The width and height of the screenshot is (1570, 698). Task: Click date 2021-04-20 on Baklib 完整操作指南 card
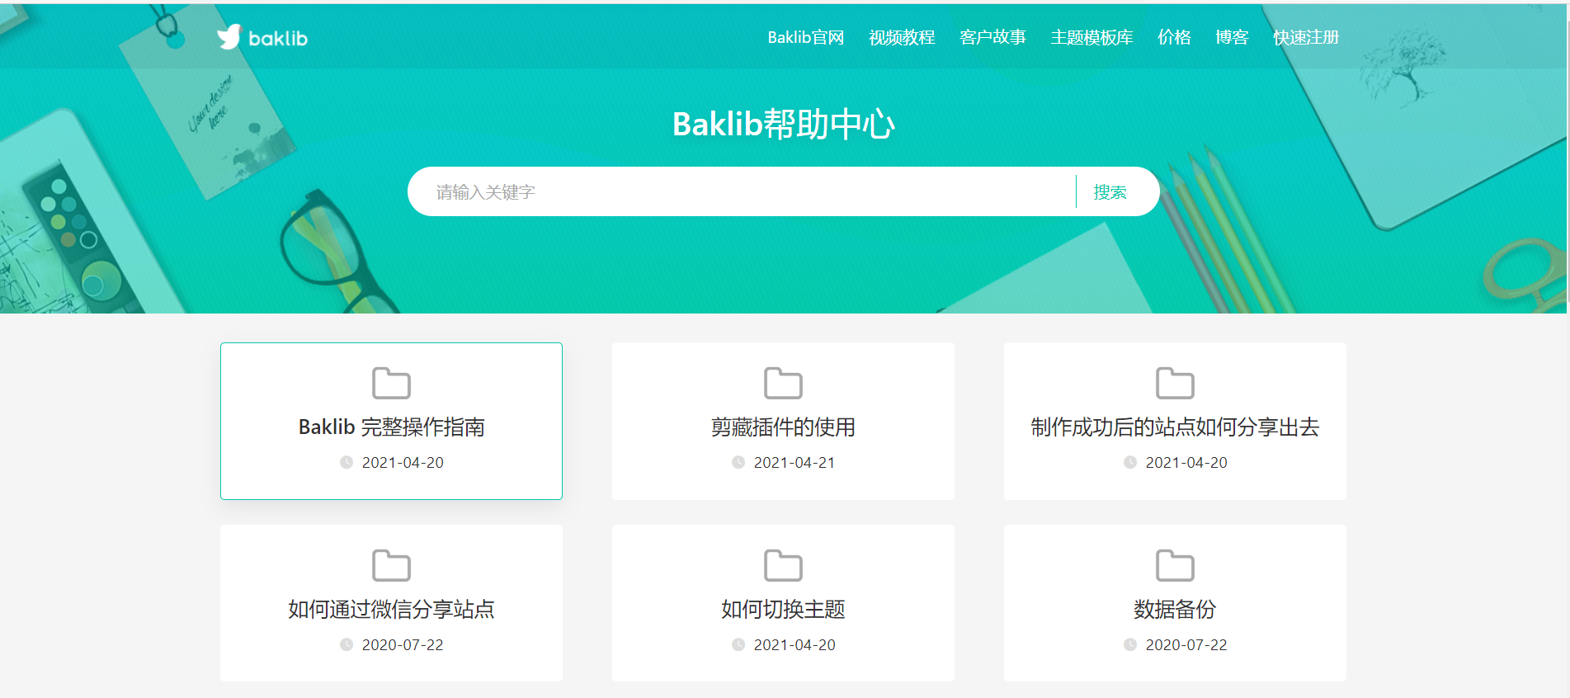403,463
